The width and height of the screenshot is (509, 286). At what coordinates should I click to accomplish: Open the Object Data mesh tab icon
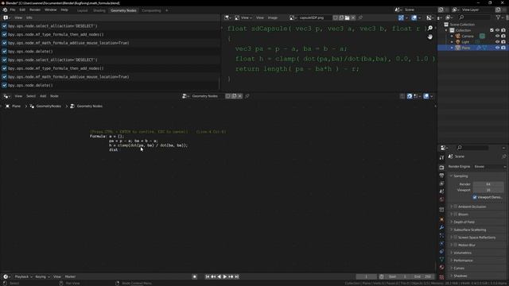441,260
